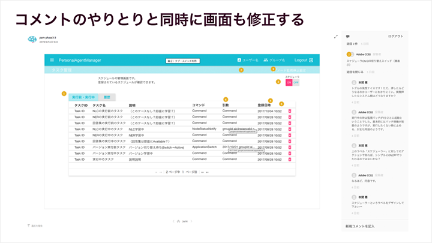Open the hamburger menu in PersonalAgentManager header
The height and width of the screenshot is (243, 432).
pyautogui.click(x=52, y=60)
